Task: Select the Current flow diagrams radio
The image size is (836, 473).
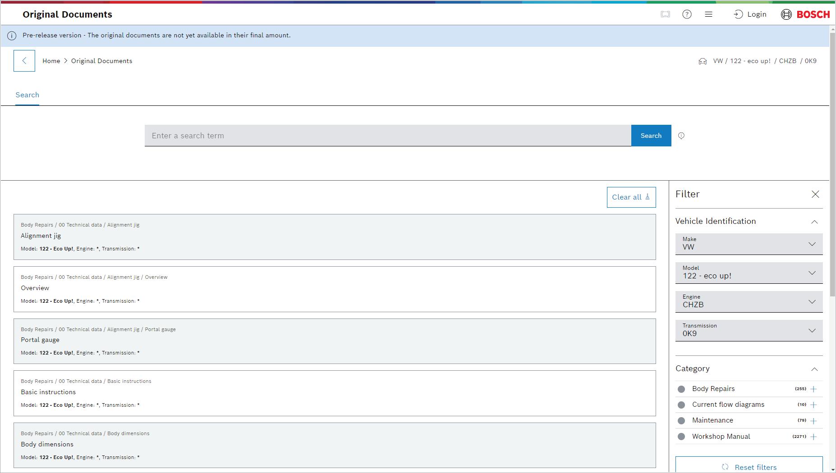Action: tap(681, 405)
